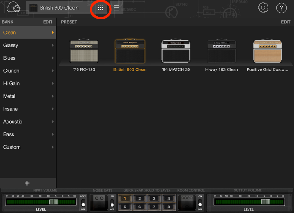294x213 pixels.
Task: Select the Clean bank
Action: coord(28,32)
